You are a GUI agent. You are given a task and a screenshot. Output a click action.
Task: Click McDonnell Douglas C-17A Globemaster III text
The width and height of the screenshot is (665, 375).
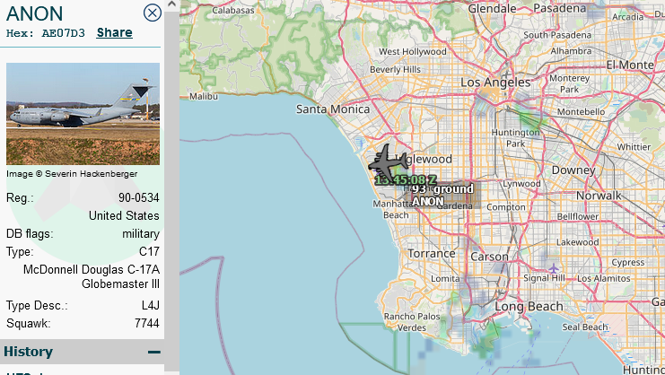pos(92,276)
